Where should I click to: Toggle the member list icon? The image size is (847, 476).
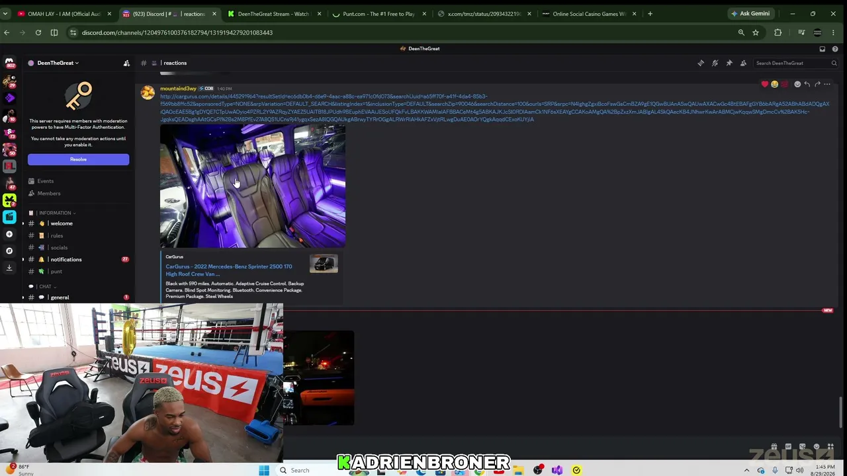(x=743, y=63)
